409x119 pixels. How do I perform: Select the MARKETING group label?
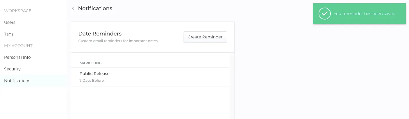[90, 63]
